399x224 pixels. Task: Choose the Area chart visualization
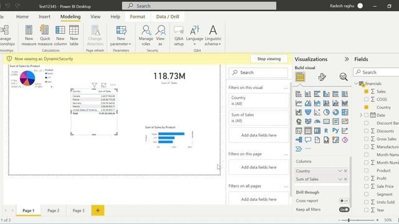click(x=308, y=103)
